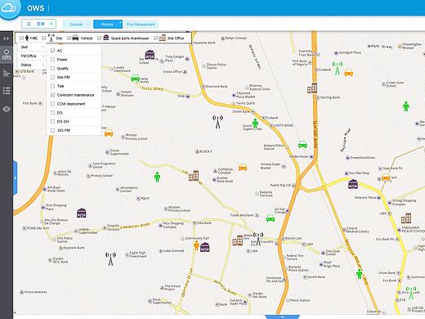Click the purple warehouse near Lukas Concept
This screenshot has height=319, width=425.
pyautogui.click(x=205, y=247)
